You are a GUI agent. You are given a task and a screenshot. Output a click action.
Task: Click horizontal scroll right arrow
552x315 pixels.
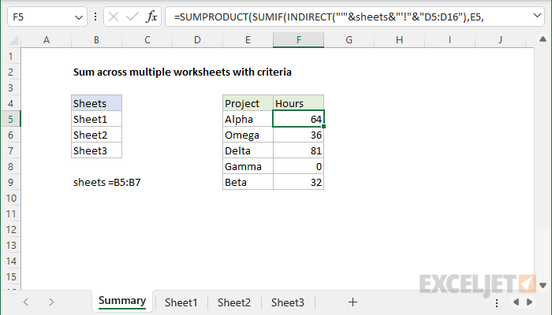(x=529, y=302)
